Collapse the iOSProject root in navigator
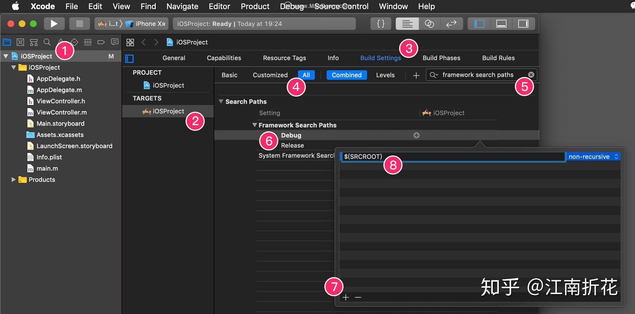 [x=6, y=56]
